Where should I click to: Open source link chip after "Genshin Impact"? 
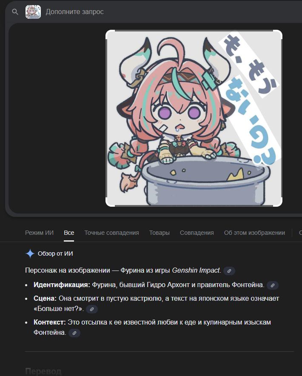click(229, 271)
